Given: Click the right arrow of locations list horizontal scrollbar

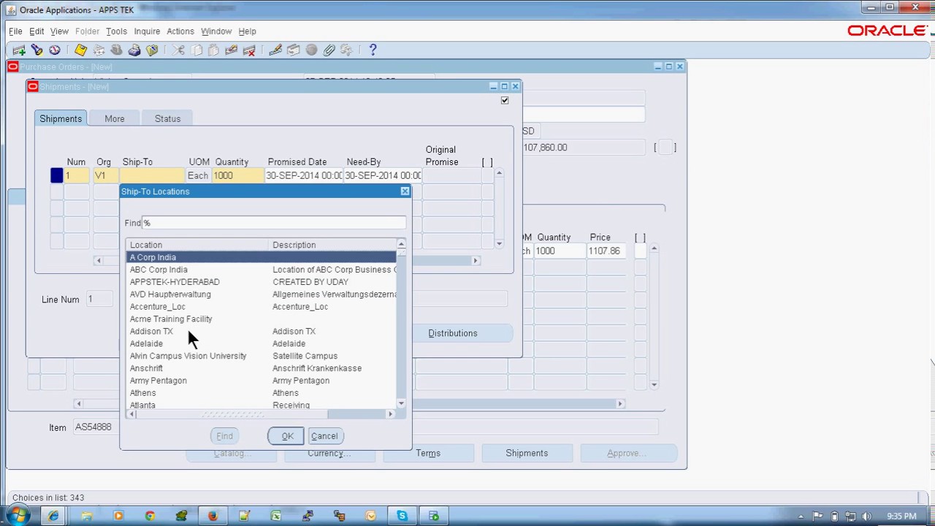Looking at the screenshot, I should [390, 414].
